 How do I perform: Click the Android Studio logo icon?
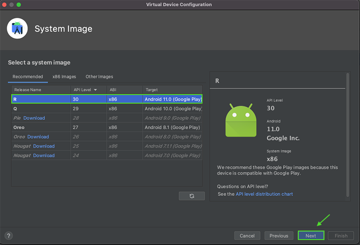(x=18, y=29)
